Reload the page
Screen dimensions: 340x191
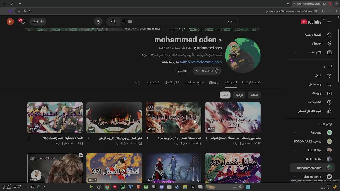[x=323, y=11]
